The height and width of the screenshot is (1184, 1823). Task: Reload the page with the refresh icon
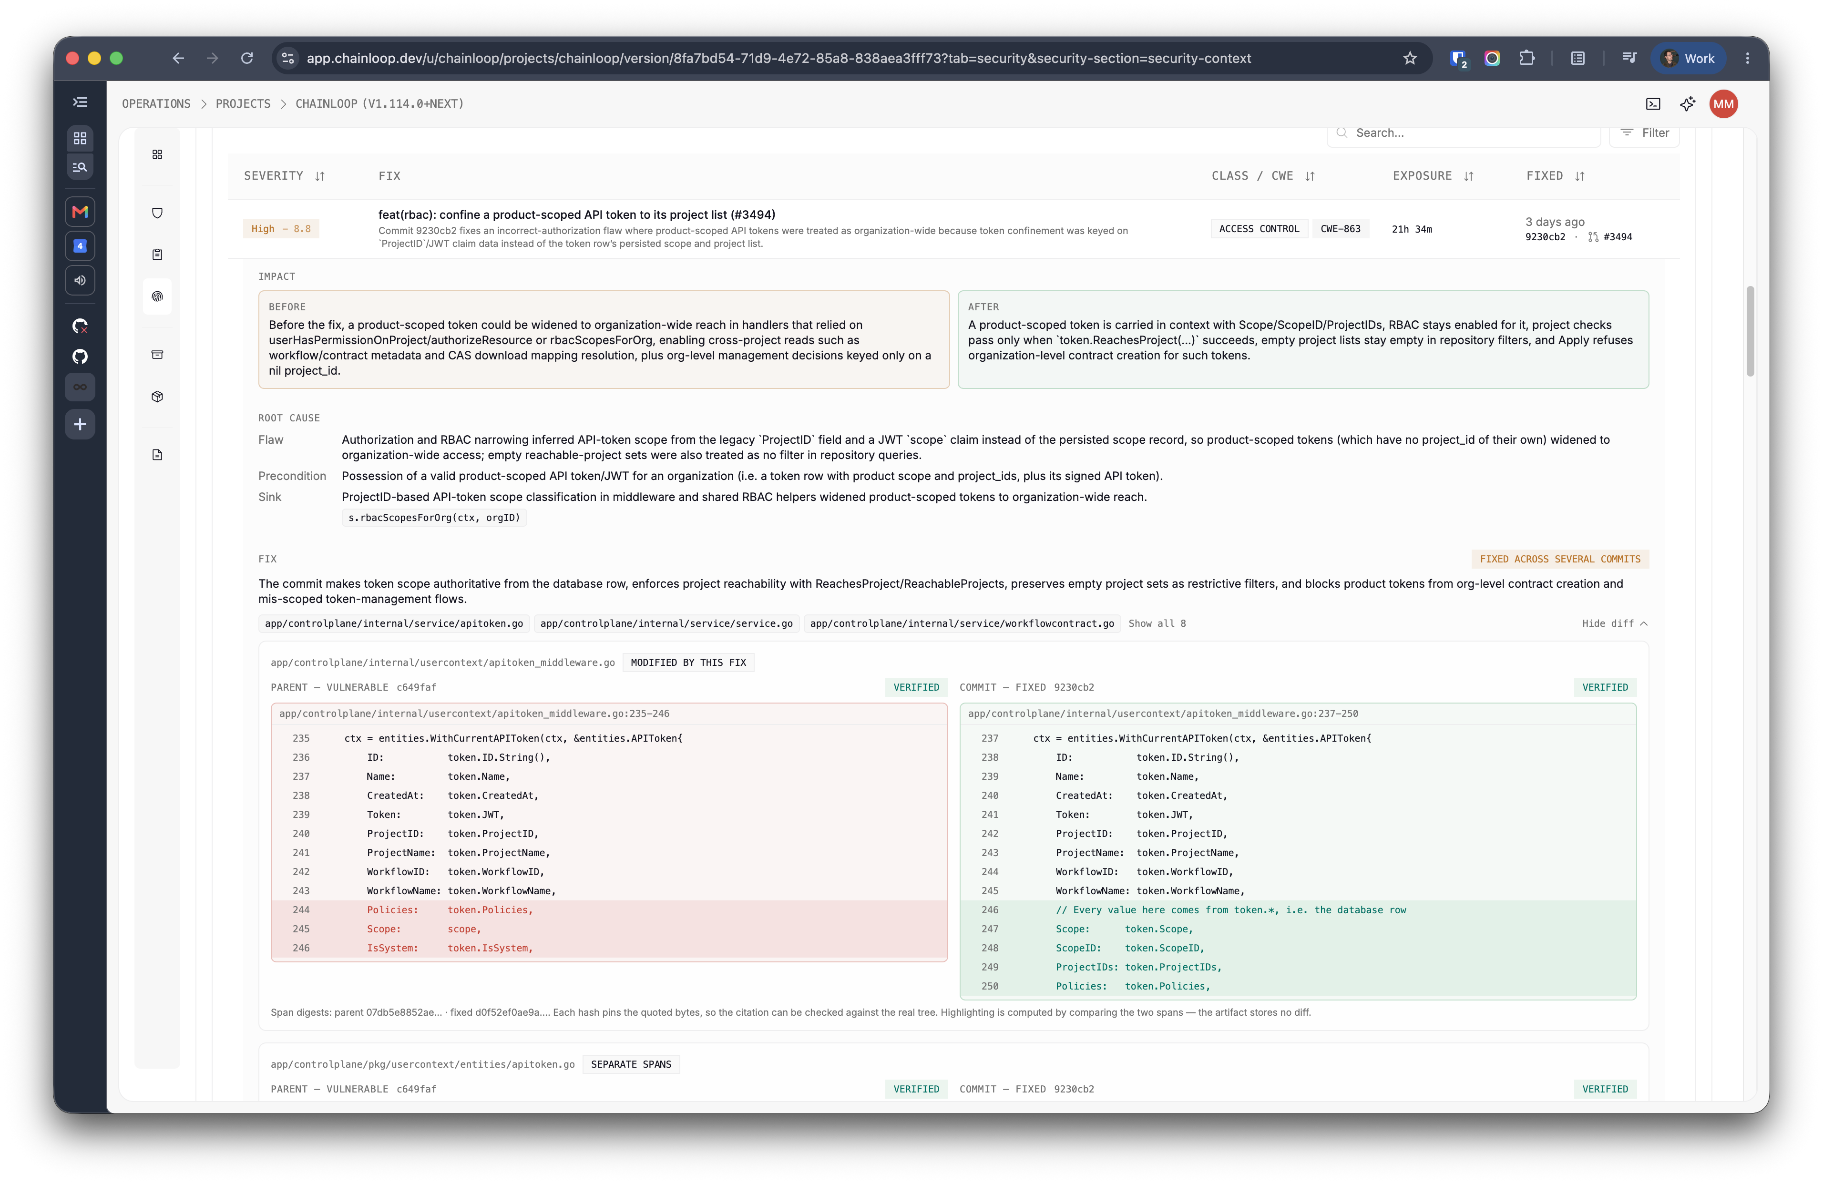pos(246,58)
